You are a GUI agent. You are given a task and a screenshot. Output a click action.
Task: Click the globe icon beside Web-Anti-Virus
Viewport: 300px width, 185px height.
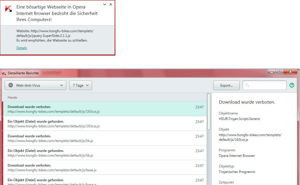11,85
